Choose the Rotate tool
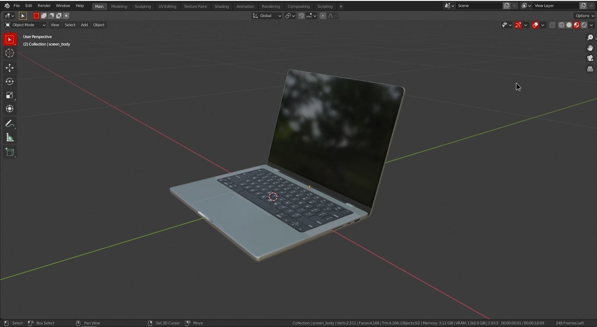This screenshot has height=327, width=597. pyautogui.click(x=10, y=81)
